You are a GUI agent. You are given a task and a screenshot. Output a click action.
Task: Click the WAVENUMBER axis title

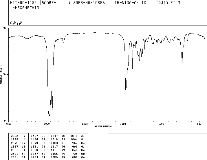pyautogui.click(x=104, y=126)
